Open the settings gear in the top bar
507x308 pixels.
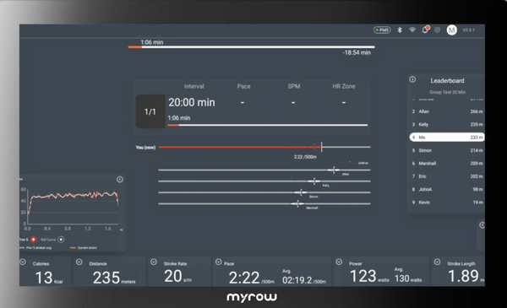[438, 30]
